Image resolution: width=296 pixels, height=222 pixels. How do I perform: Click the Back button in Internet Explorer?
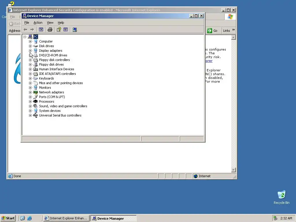(15, 24)
